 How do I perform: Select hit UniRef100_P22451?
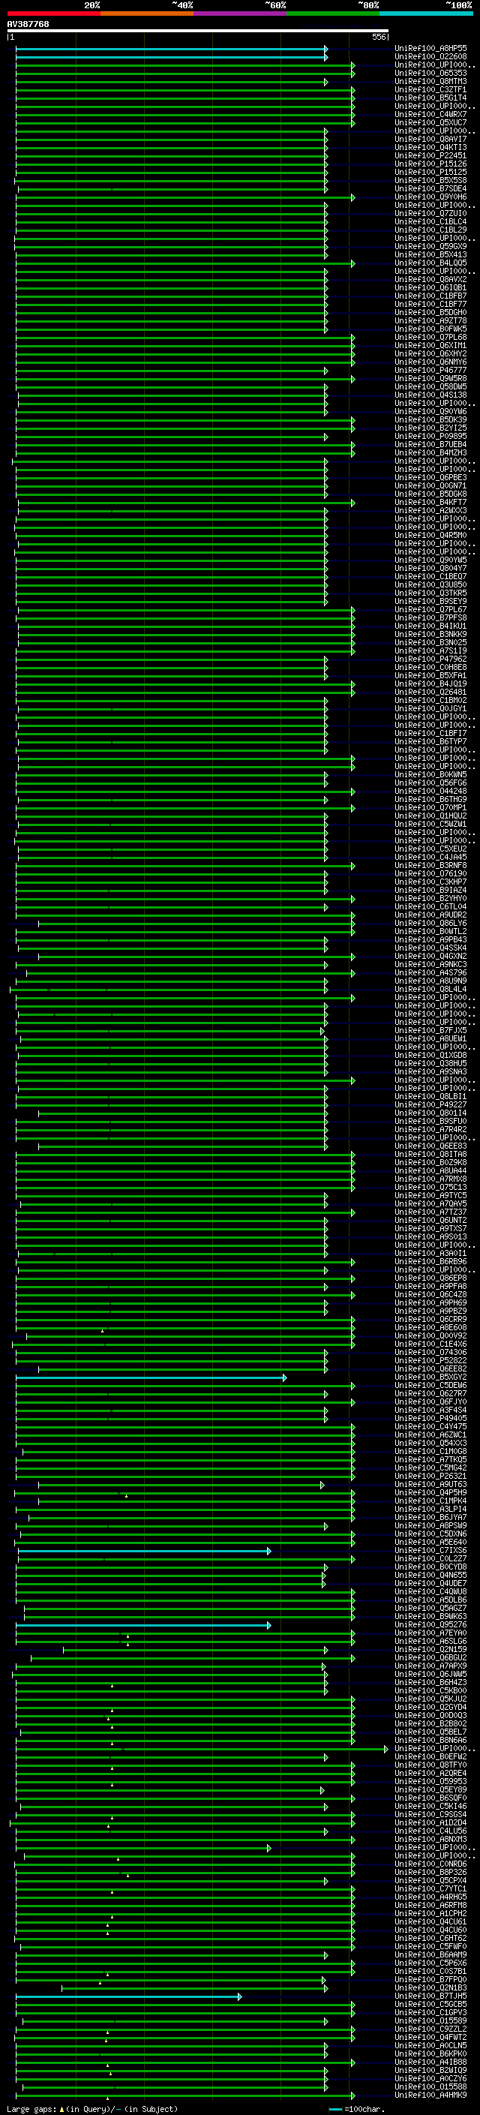pos(430,156)
